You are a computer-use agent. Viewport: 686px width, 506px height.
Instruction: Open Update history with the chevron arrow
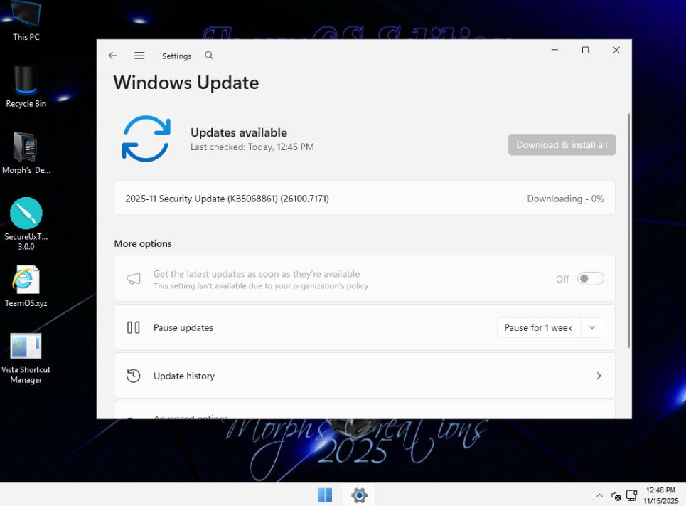599,376
